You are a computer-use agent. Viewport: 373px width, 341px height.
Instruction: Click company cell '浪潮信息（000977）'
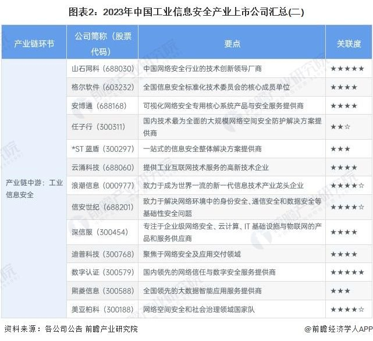[103, 186]
